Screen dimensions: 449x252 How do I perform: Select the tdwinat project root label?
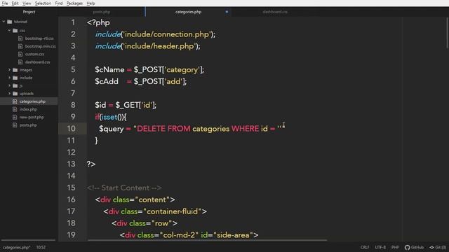pos(20,22)
